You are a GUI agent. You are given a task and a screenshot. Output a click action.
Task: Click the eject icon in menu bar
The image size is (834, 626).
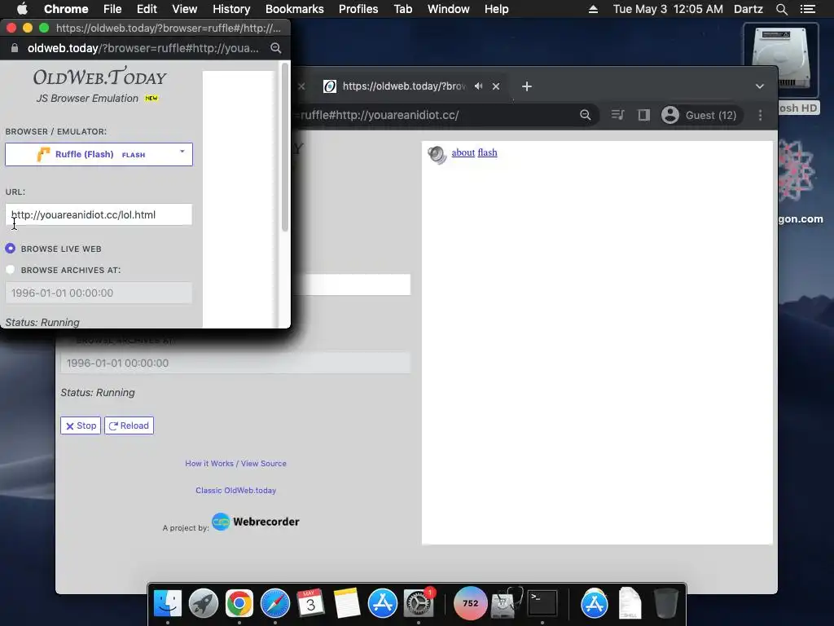pyautogui.click(x=593, y=9)
